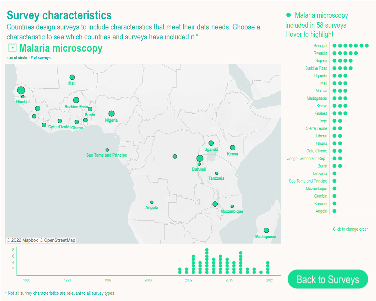Image resolution: width=376 pixels, height=301 pixels.
Task: Highlight a Rwanda dot in the country chart
Action: (x=334, y=53)
